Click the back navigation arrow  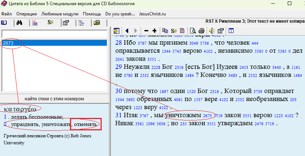click(127, 31)
